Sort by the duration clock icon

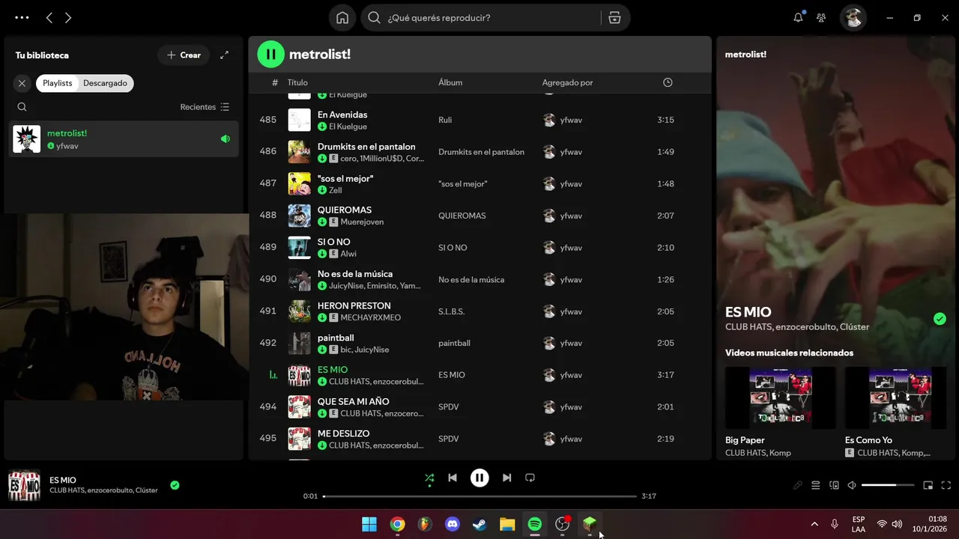point(668,82)
